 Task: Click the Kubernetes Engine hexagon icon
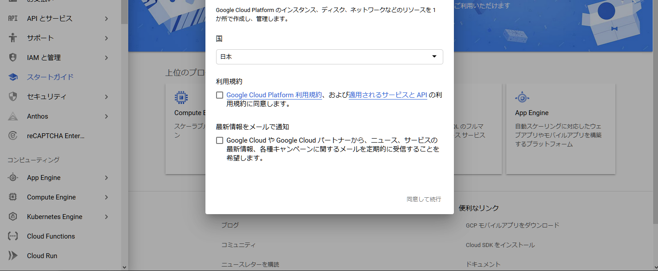tap(13, 217)
